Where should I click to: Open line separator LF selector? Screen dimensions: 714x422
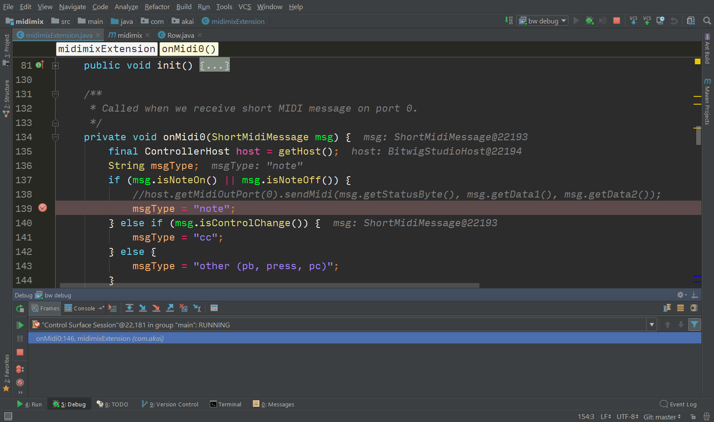(606, 417)
